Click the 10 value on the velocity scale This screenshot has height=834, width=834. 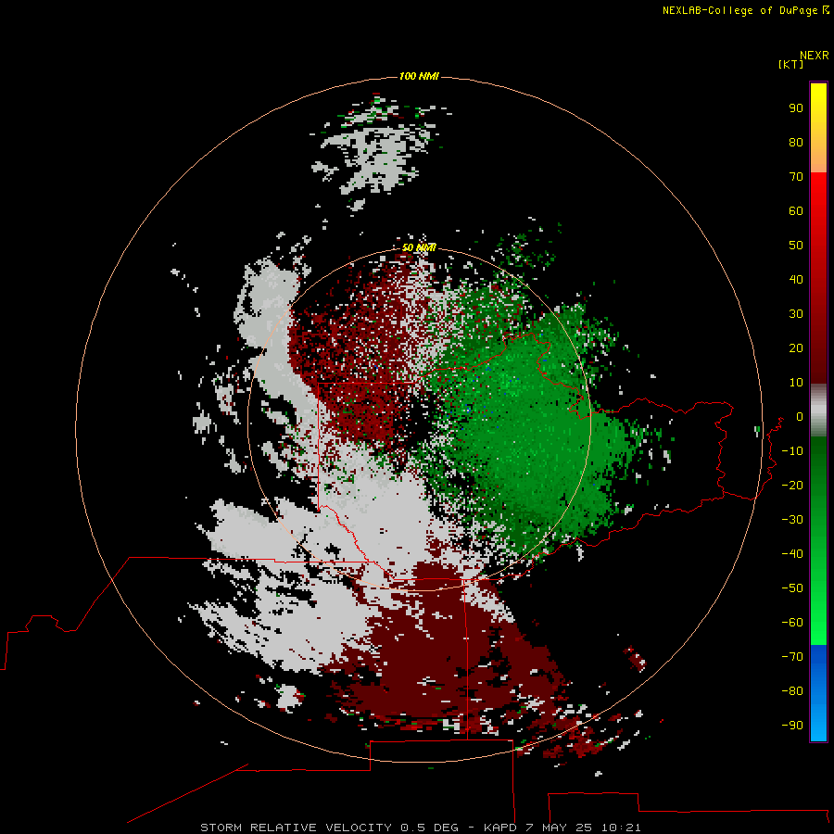[x=796, y=383]
